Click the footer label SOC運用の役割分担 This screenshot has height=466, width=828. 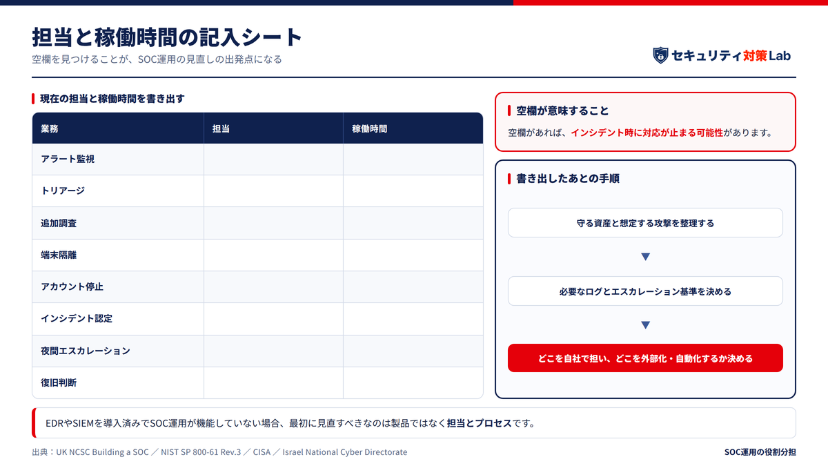[760, 452]
